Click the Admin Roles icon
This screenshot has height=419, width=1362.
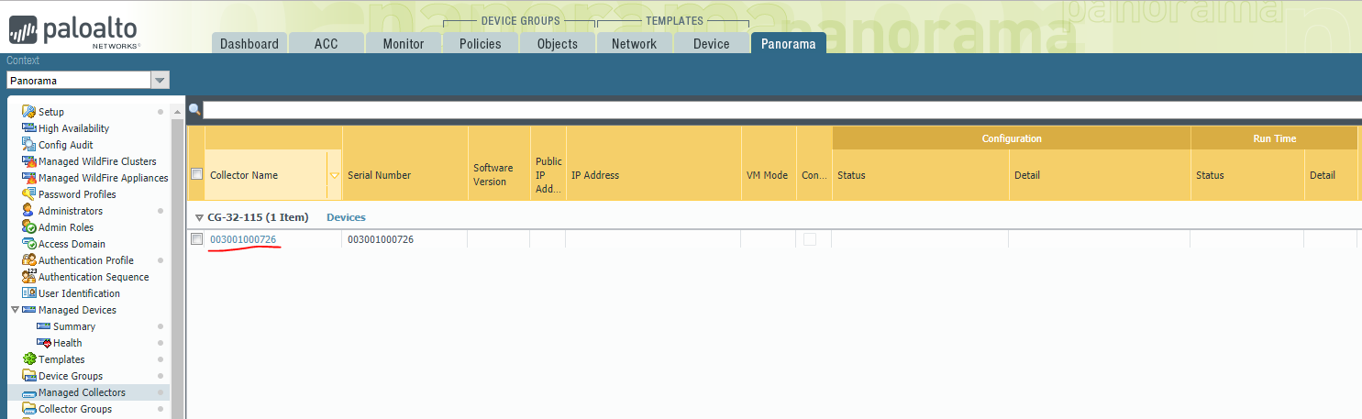(29, 227)
